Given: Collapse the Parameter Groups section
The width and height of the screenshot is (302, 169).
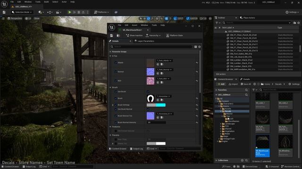Looking at the screenshot, I should coord(110,52).
